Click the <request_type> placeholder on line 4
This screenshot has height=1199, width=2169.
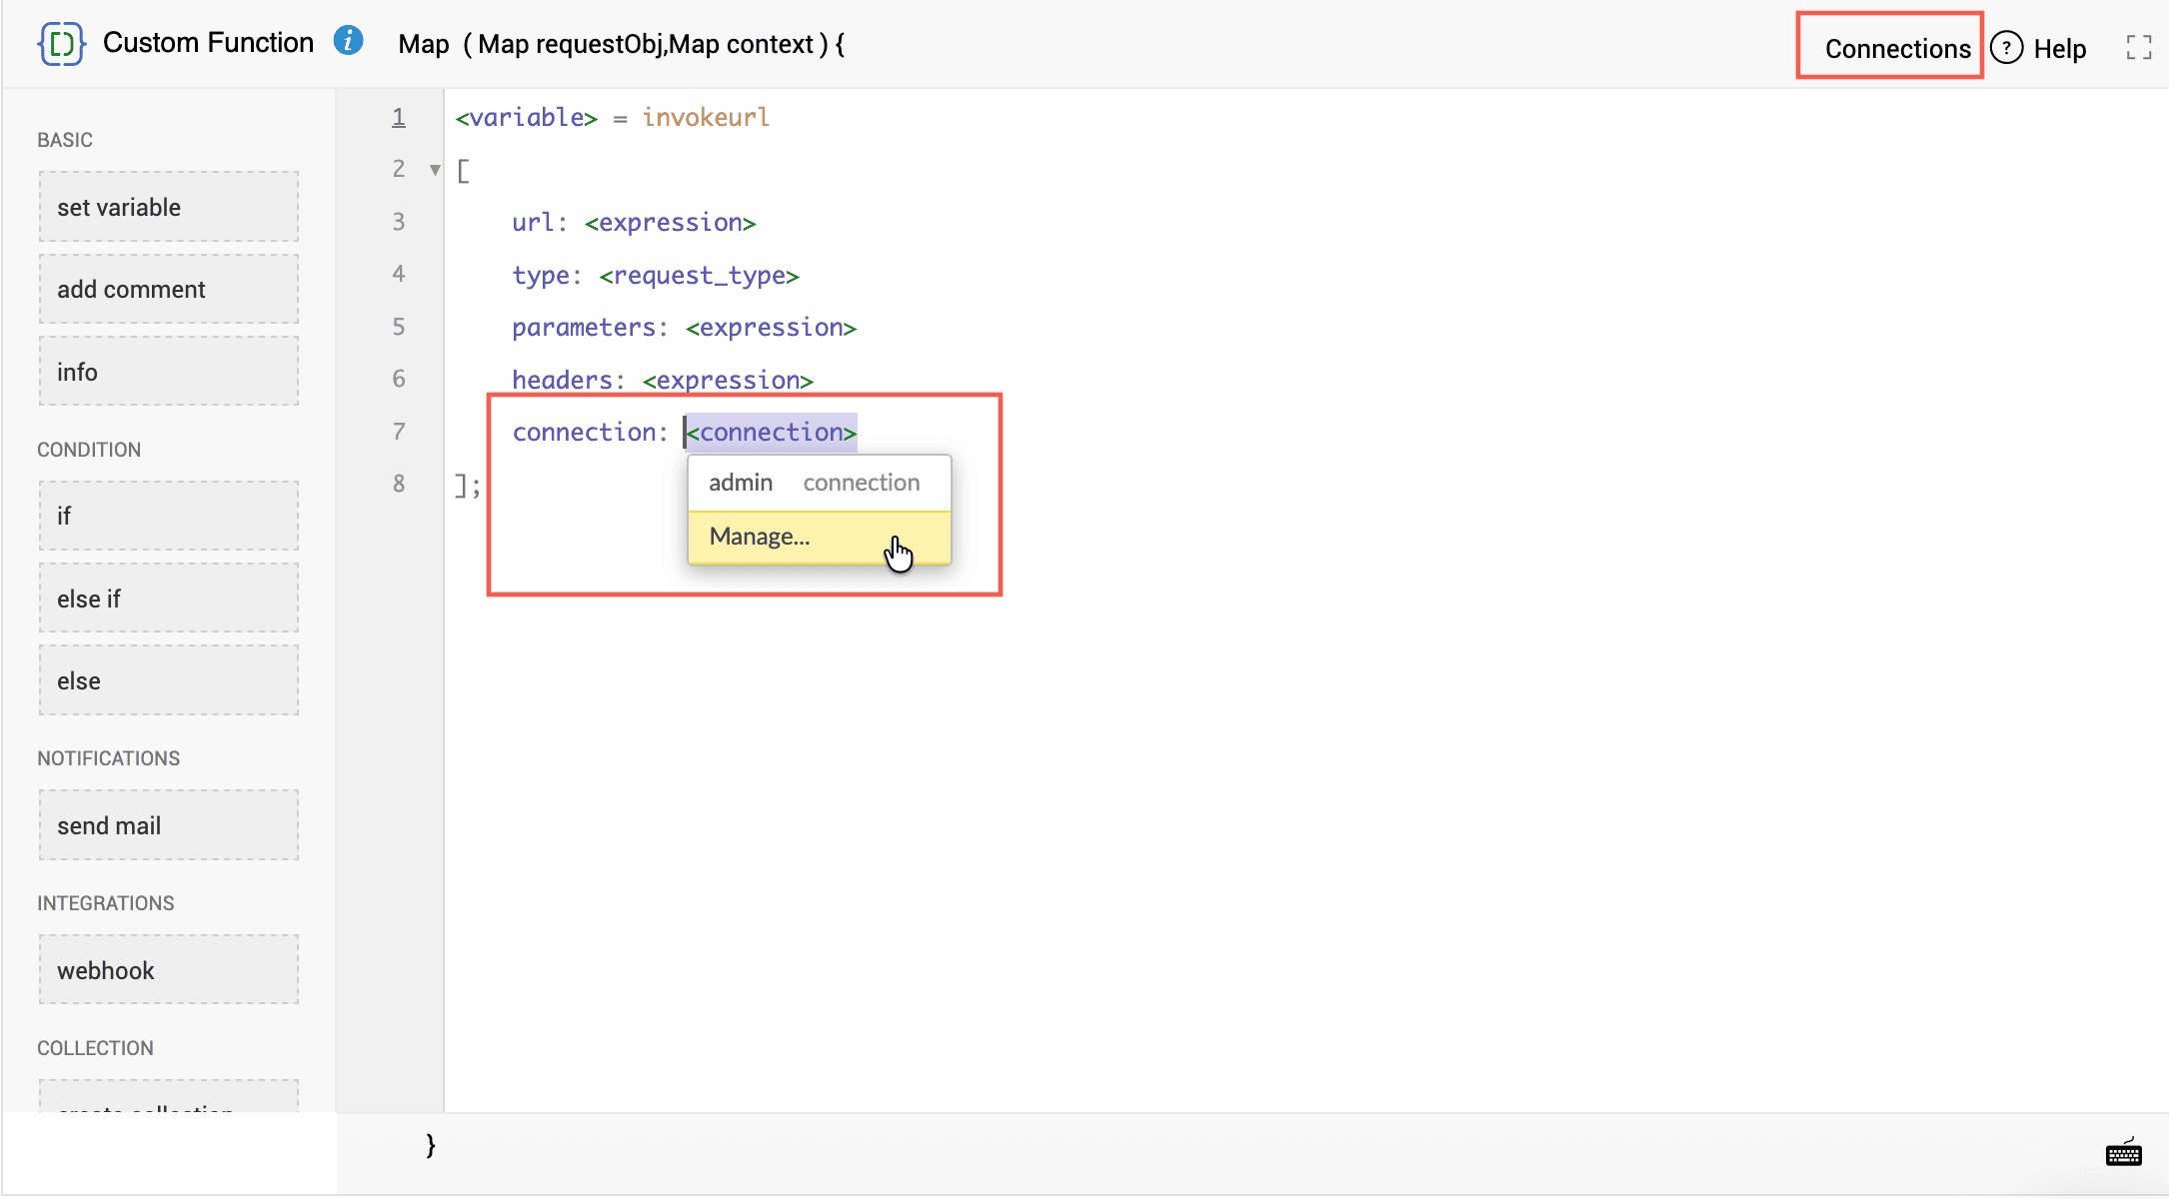(x=699, y=275)
